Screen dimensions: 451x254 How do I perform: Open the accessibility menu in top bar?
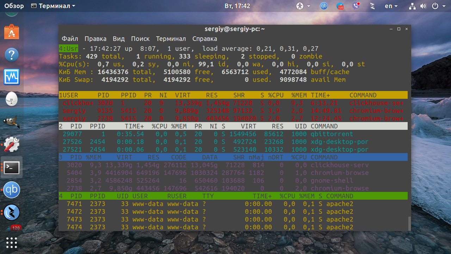(x=303, y=6)
